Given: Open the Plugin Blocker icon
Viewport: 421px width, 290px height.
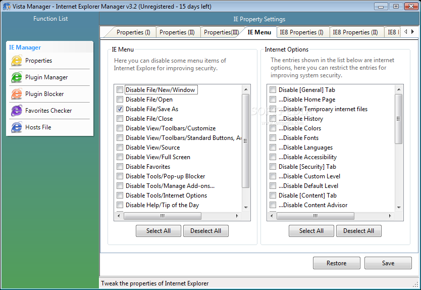Looking at the screenshot, I should pos(16,94).
